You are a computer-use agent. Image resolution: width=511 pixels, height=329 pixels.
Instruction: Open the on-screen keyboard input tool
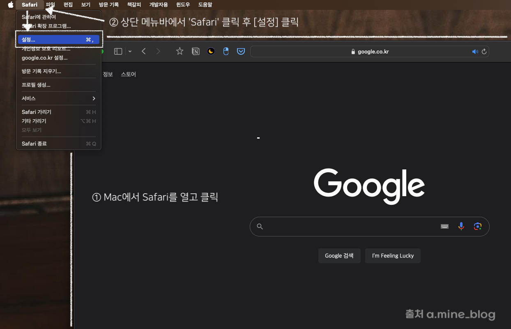coord(444,226)
